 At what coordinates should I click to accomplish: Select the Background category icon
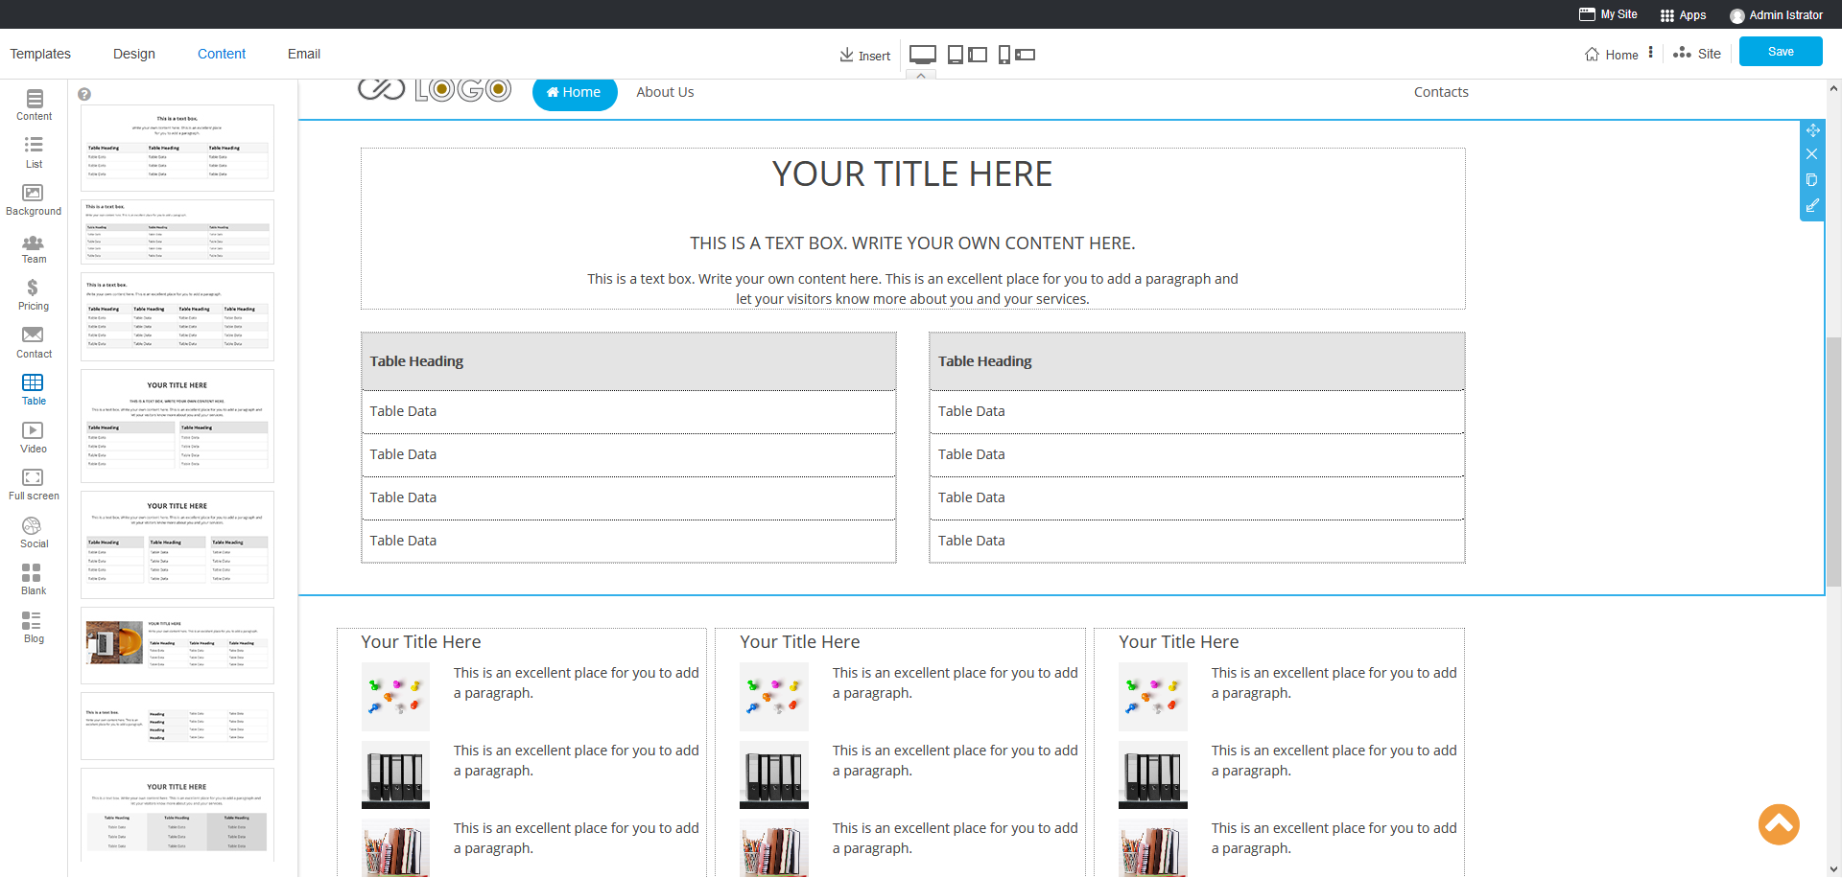coord(33,200)
